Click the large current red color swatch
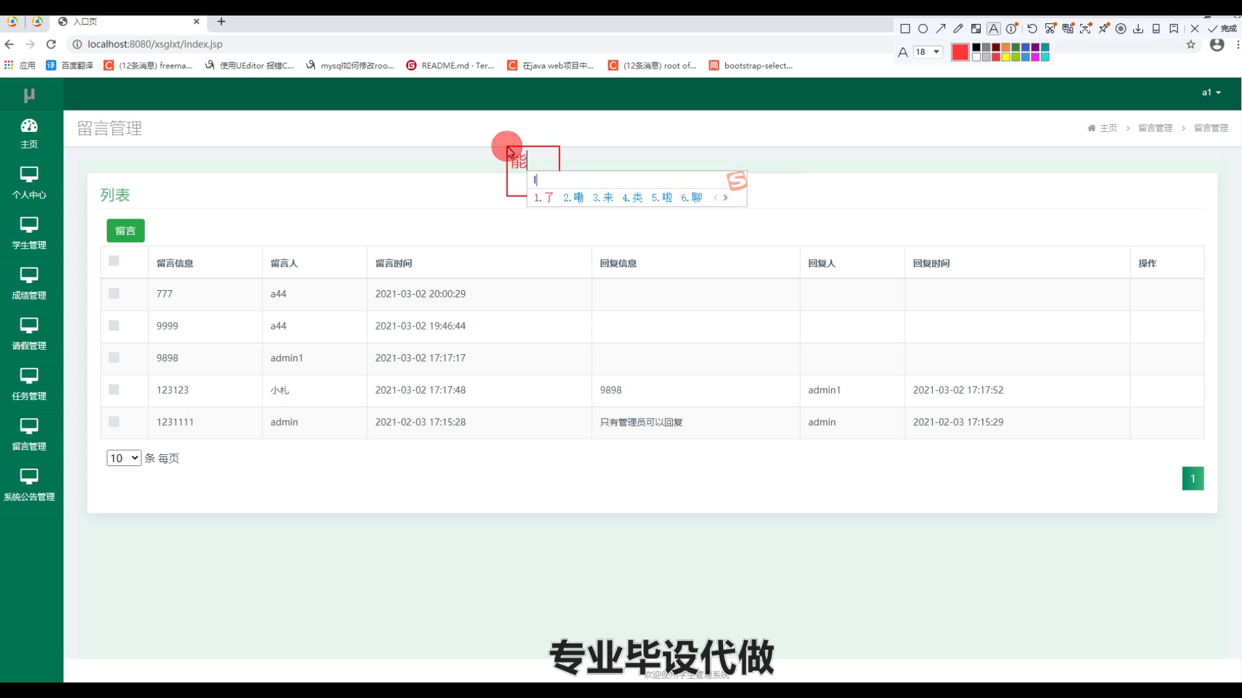Viewport: 1242px width, 698px height. [x=960, y=52]
